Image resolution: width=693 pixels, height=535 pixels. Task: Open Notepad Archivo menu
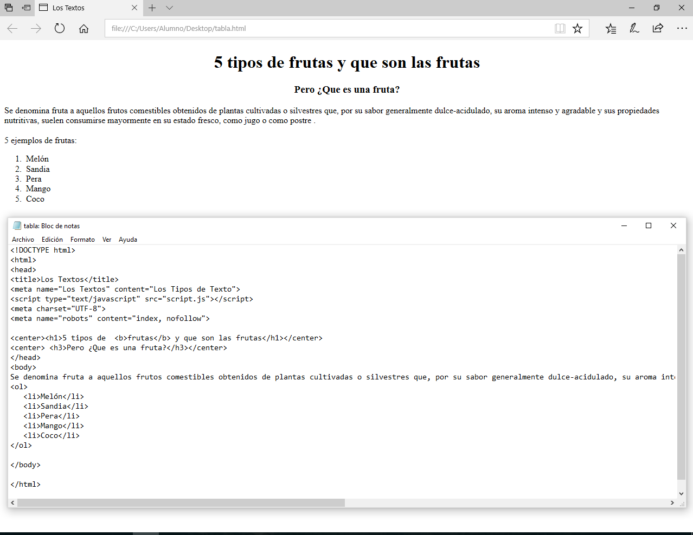pyautogui.click(x=23, y=240)
